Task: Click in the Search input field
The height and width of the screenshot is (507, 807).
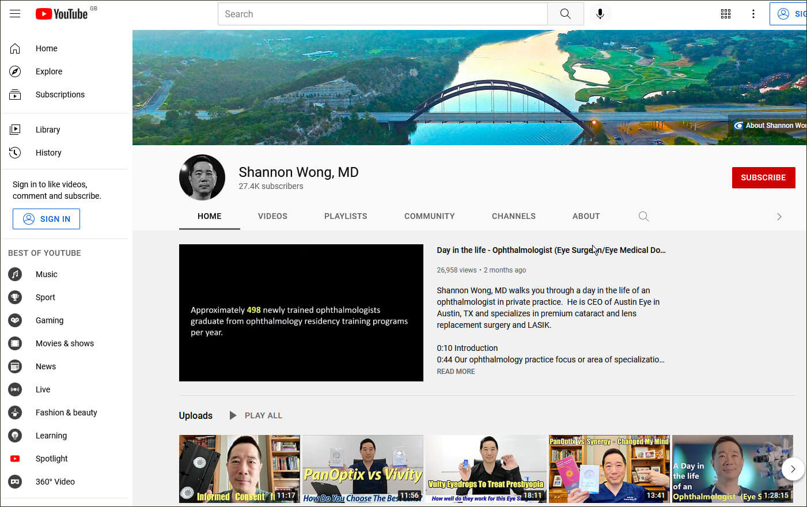Action: tap(382, 14)
